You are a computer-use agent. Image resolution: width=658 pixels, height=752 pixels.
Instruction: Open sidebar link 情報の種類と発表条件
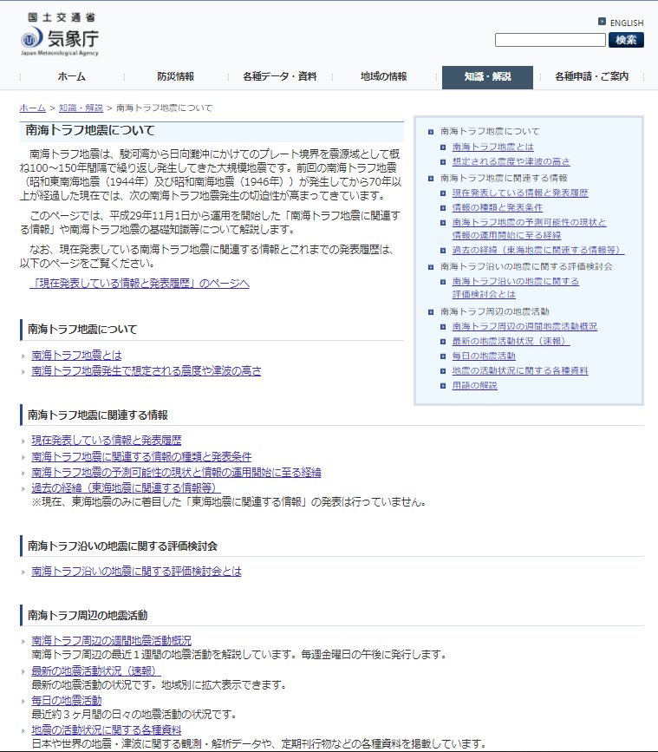[498, 207]
